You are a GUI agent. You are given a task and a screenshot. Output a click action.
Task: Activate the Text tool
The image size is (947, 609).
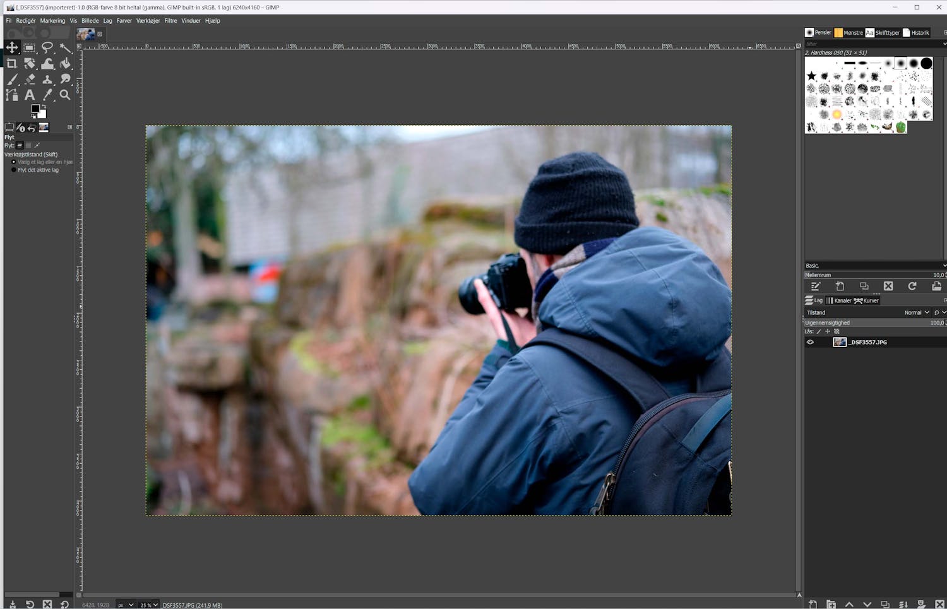tap(30, 95)
